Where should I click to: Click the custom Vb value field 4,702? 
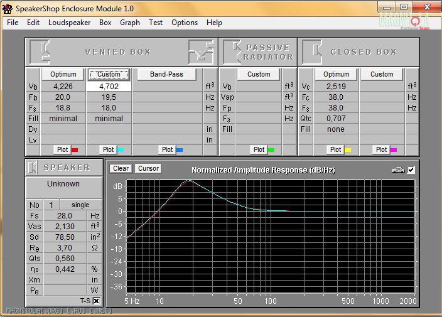109,86
